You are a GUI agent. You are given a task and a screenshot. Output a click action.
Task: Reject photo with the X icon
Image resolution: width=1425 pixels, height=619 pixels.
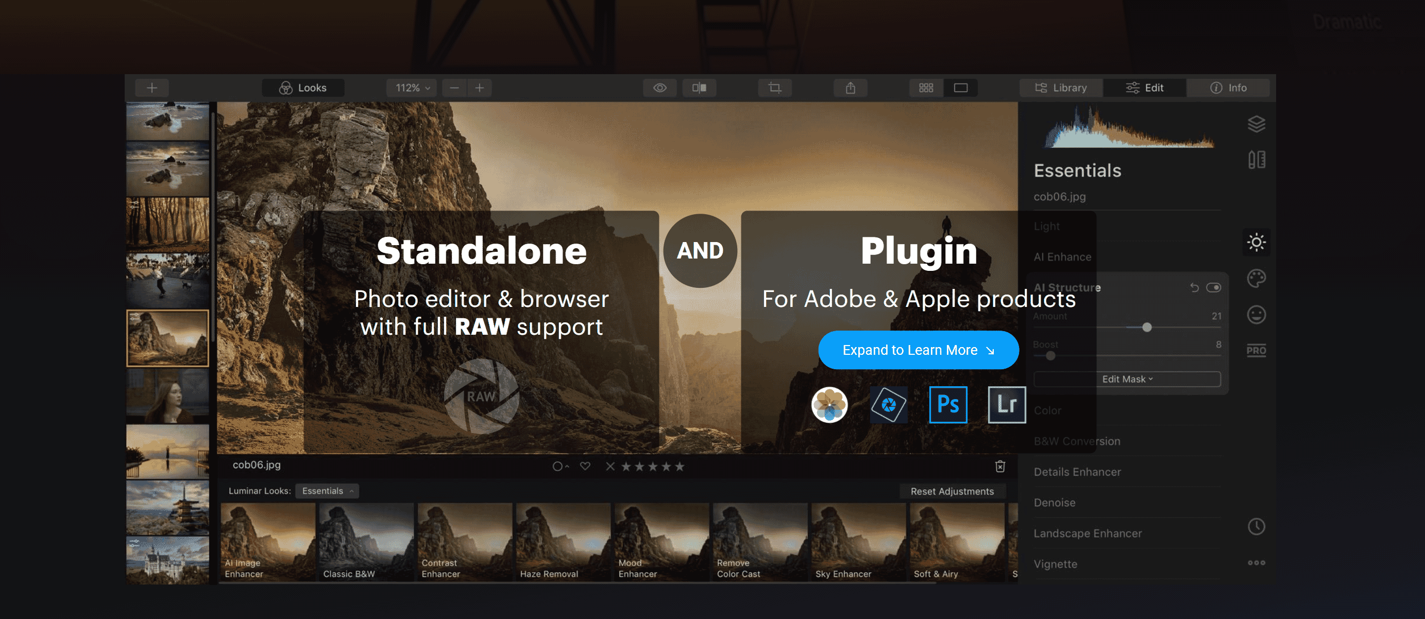pyautogui.click(x=610, y=467)
